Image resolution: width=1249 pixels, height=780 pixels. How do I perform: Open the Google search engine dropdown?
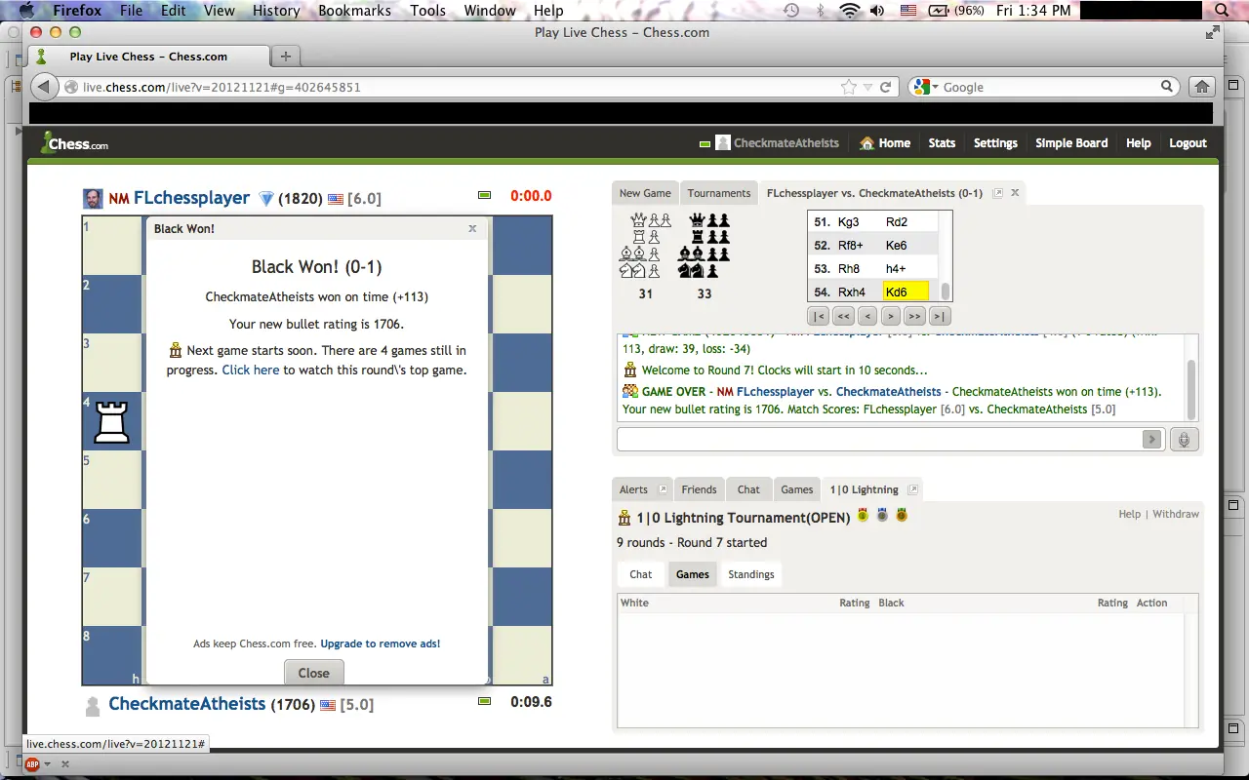[x=924, y=87]
